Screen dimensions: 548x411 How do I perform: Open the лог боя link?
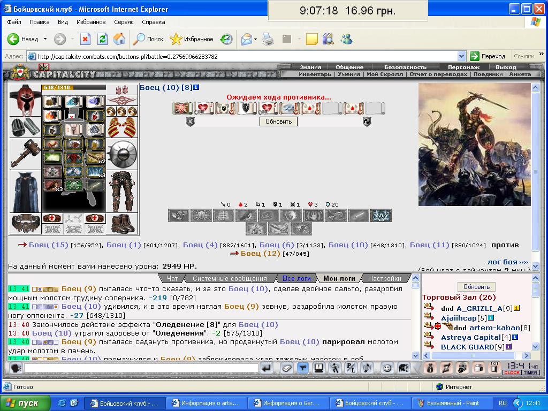coord(508,262)
